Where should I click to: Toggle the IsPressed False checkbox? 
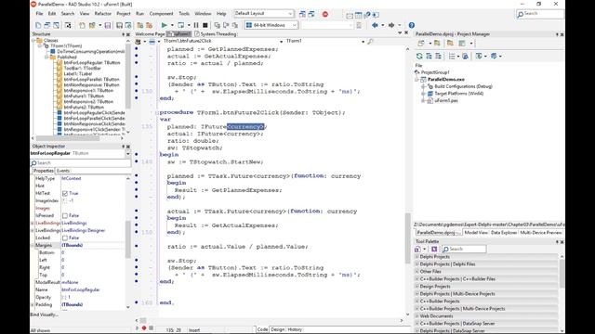[65, 215]
